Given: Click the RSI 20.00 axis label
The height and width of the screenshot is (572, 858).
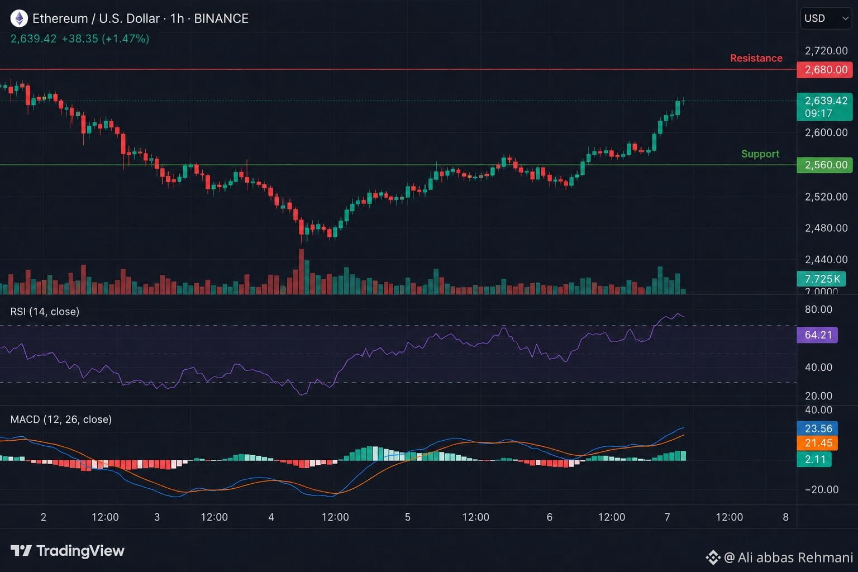Looking at the screenshot, I should [818, 396].
